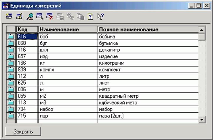Maximize the Единицы измерений window

pos(199,6)
